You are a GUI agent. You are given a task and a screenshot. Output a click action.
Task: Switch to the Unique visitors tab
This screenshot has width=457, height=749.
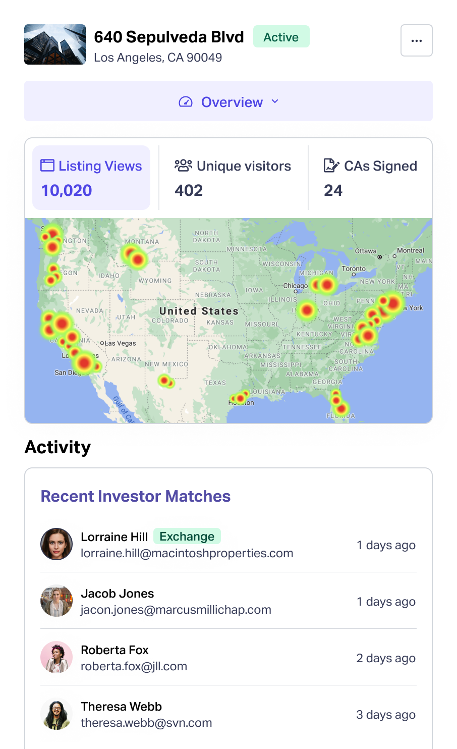point(233,178)
